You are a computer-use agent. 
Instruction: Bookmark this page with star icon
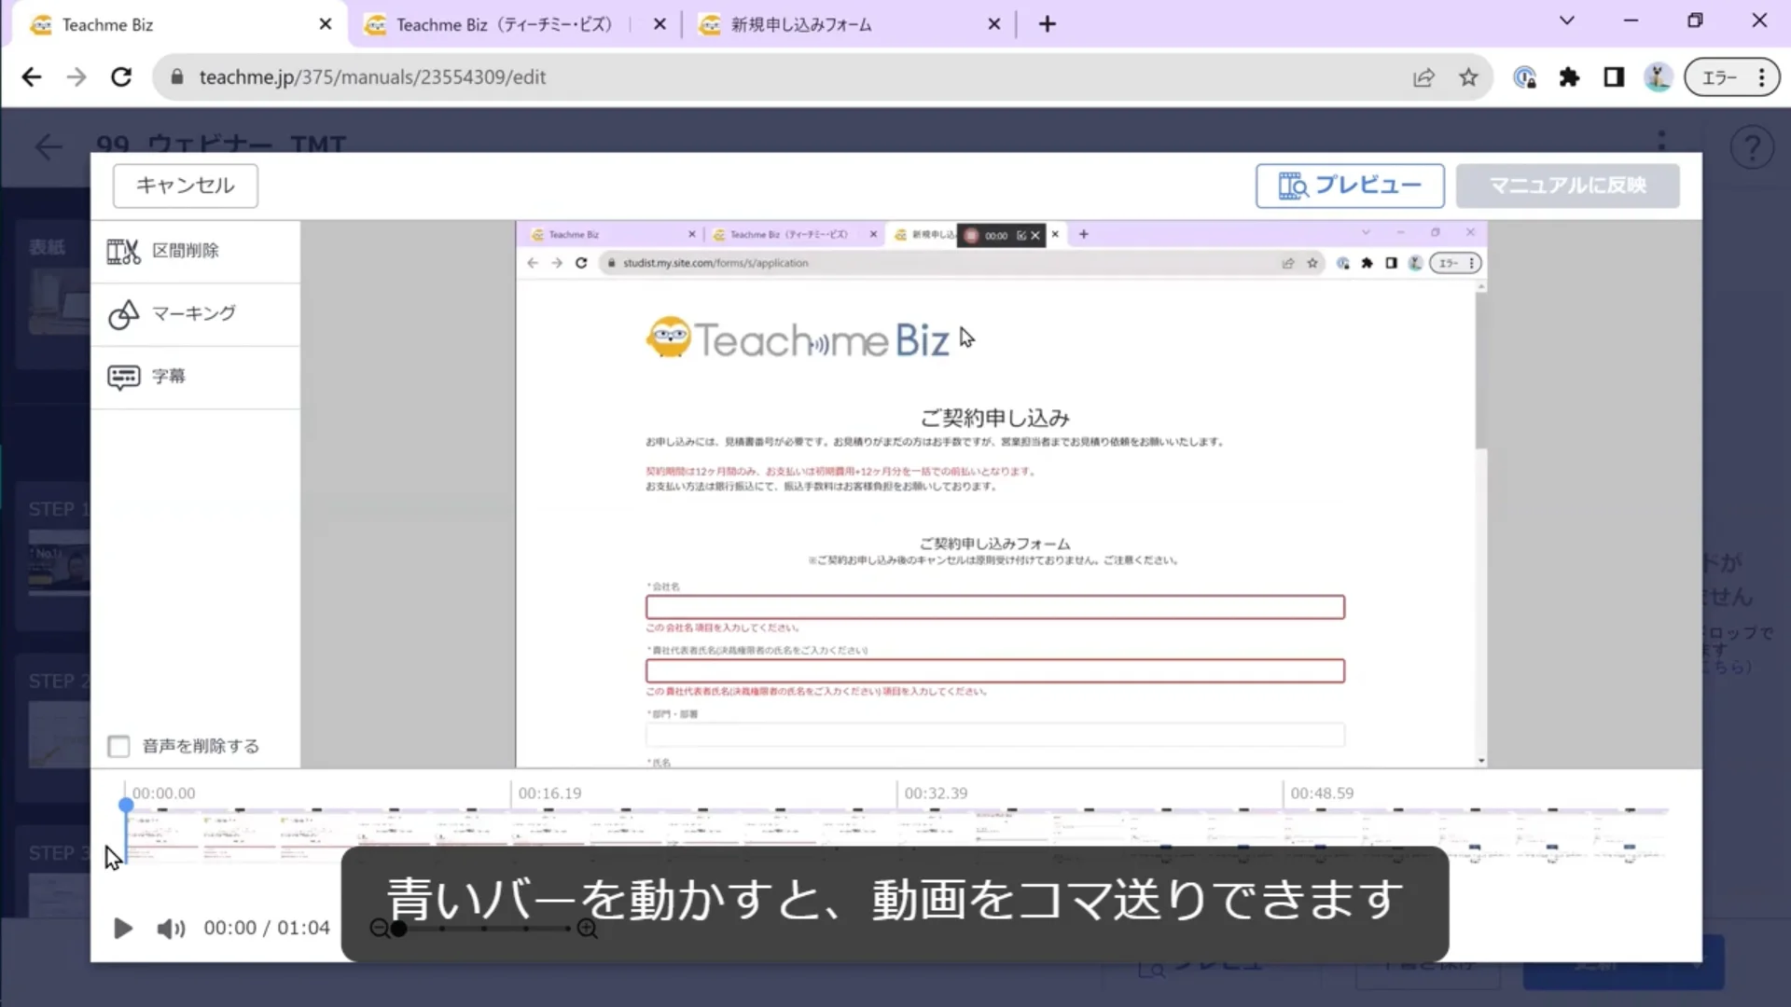1468,77
